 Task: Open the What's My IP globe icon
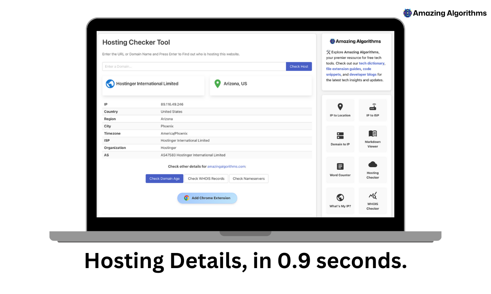(x=340, y=198)
